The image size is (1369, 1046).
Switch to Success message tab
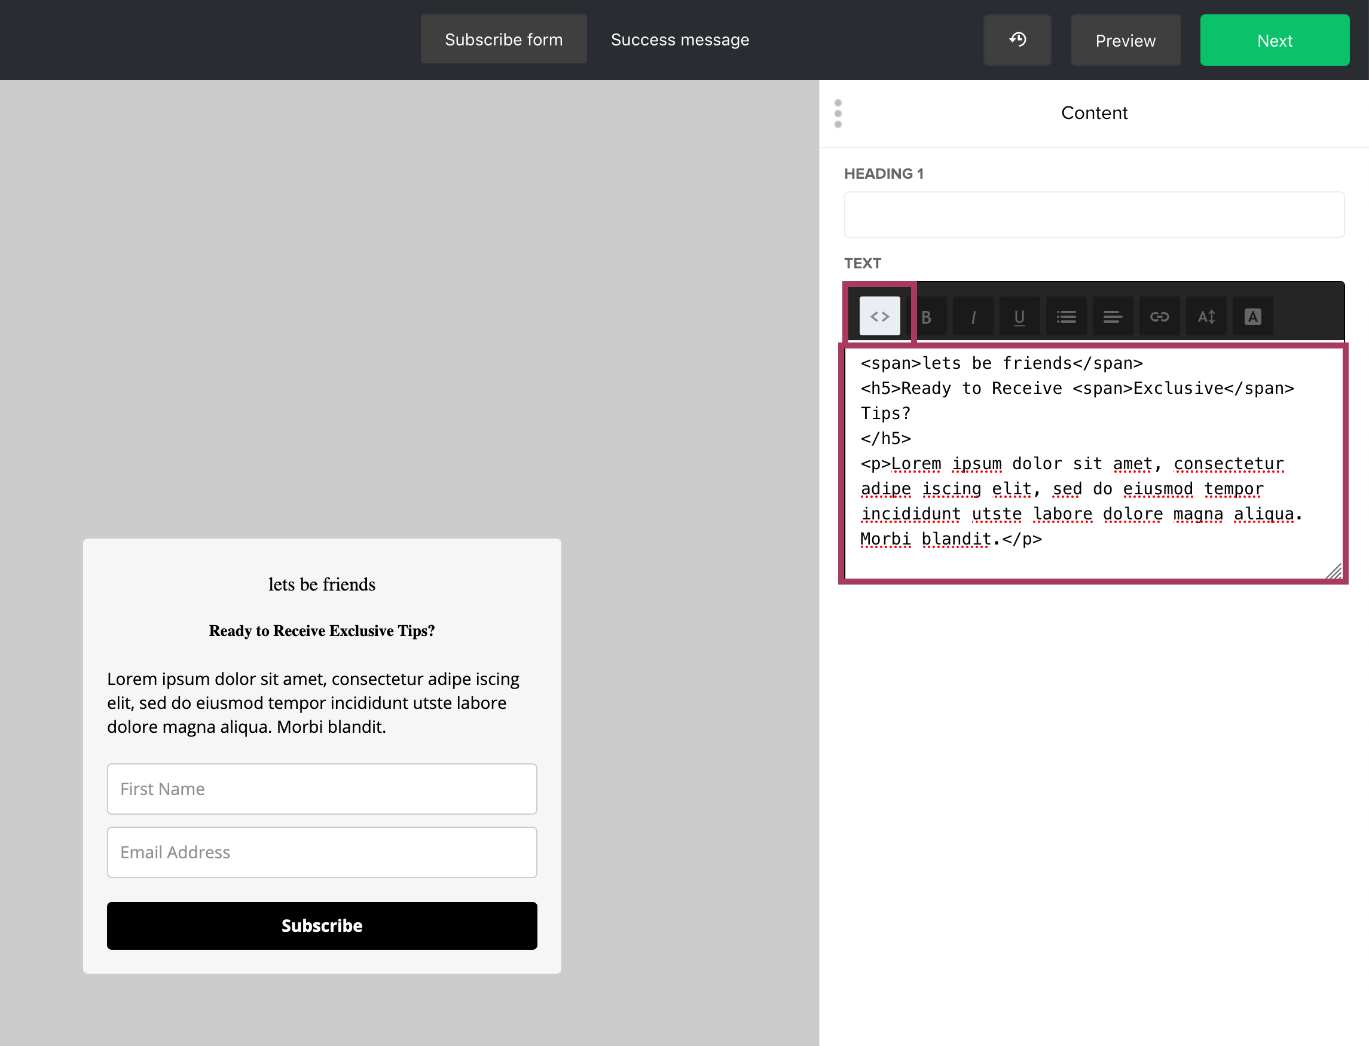(x=680, y=39)
